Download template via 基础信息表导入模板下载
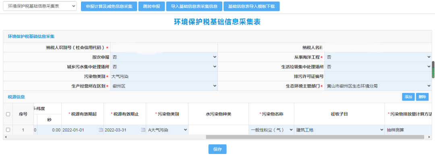Image resolution: width=435 pixels, height=160 pixels. (x=251, y=6)
